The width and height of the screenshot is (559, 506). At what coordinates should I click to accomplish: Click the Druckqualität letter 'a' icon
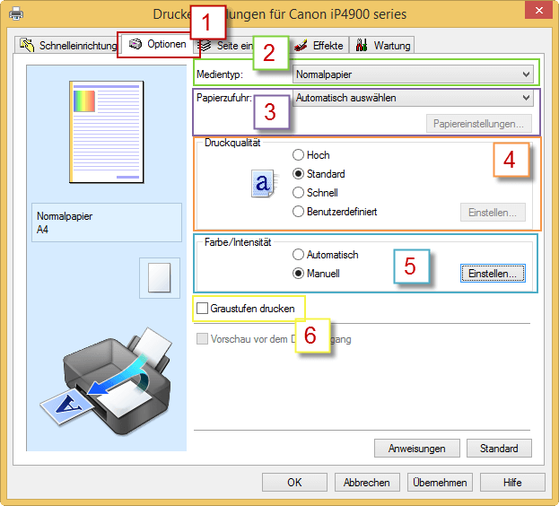point(263,184)
